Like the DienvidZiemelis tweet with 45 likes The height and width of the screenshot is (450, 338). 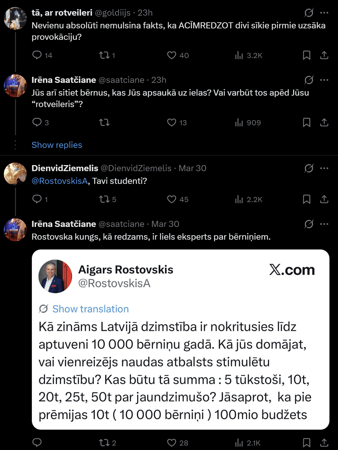172,199
